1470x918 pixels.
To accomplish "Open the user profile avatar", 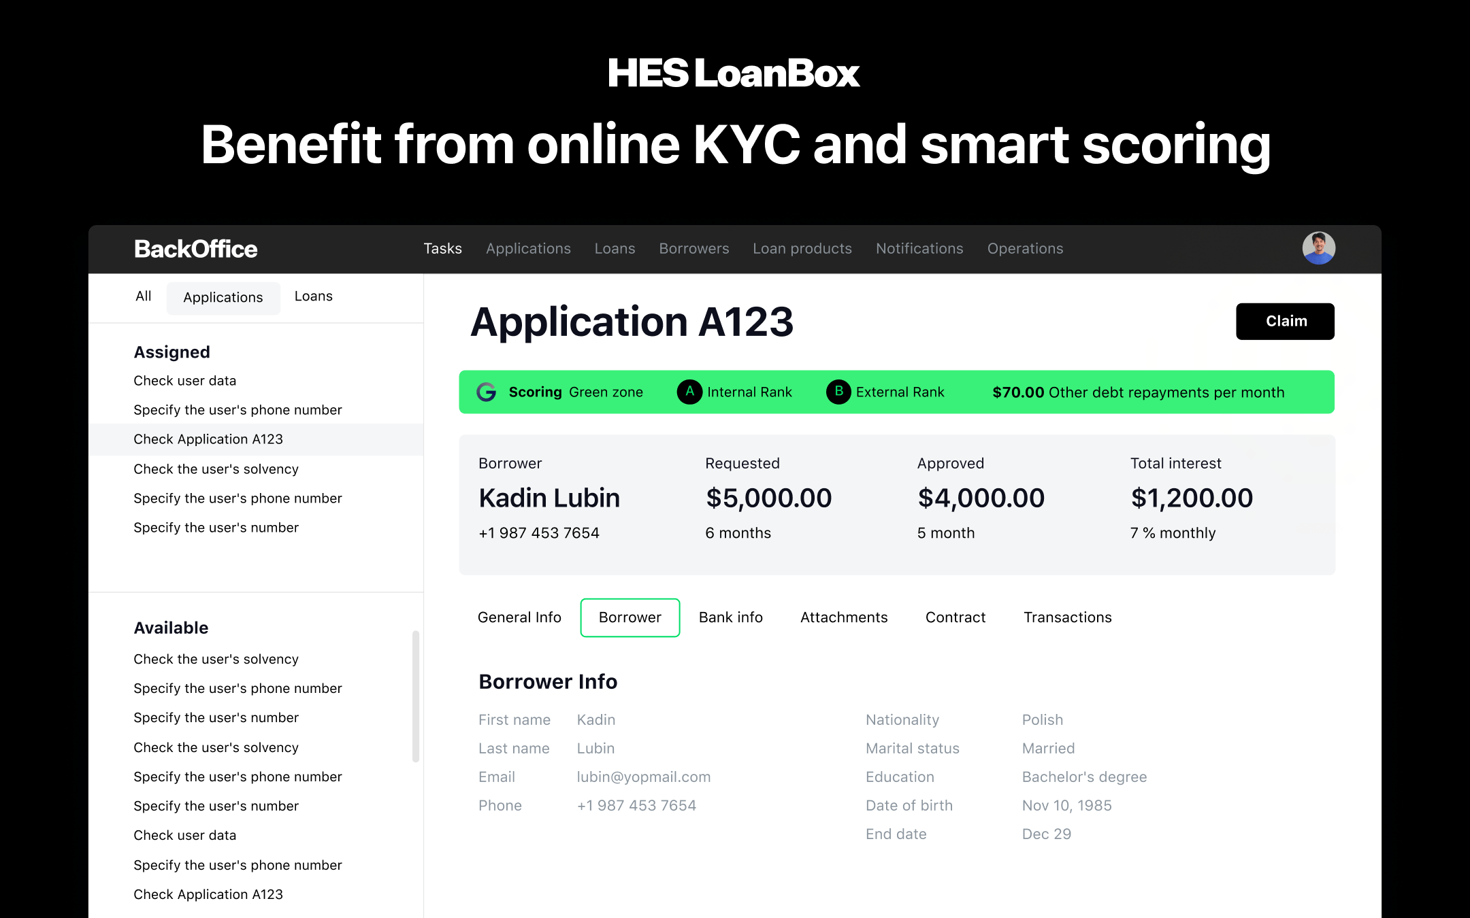I will pos(1318,248).
